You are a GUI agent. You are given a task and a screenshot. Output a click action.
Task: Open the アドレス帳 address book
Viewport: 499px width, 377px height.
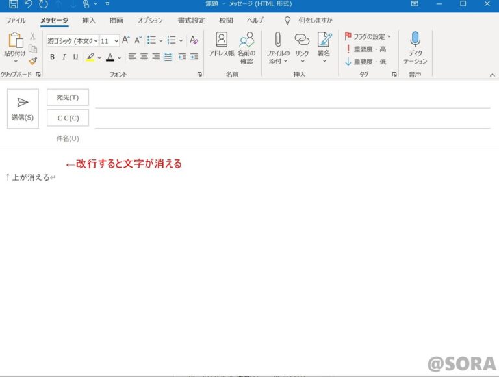coord(222,45)
